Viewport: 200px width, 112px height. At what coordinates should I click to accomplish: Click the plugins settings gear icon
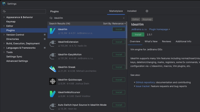(147, 11)
